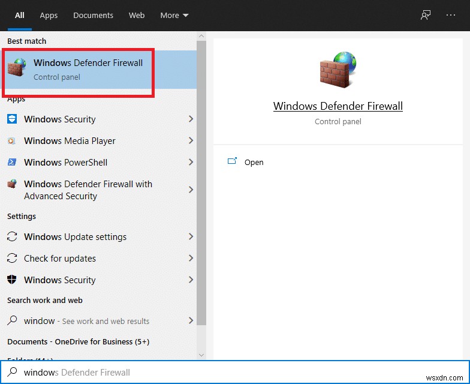The width and height of the screenshot is (470, 384).
Task: Switch to the Documents tab
Action: click(x=94, y=15)
